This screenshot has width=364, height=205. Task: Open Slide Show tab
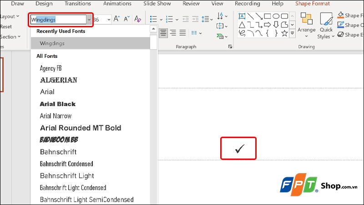pyautogui.click(x=157, y=4)
